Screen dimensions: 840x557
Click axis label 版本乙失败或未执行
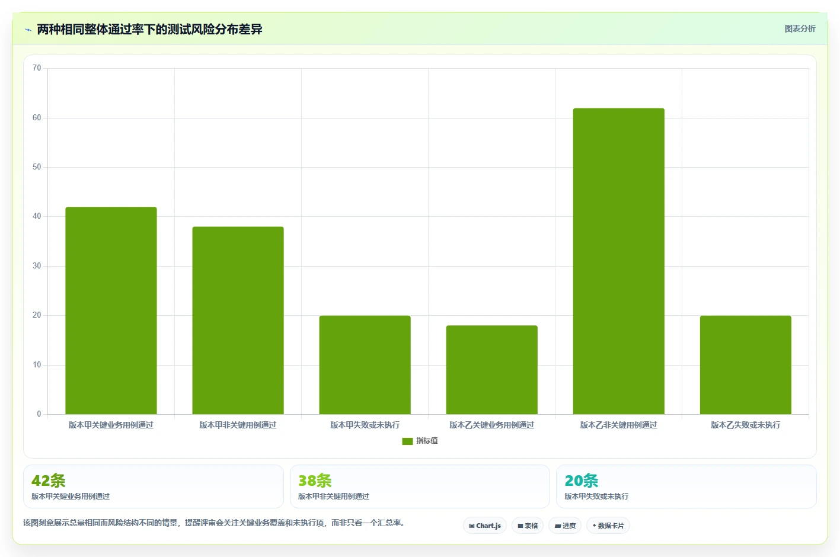click(x=745, y=425)
